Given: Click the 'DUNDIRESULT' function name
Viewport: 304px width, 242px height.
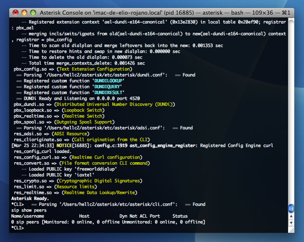Looking at the screenshot, I should click(108, 92).
